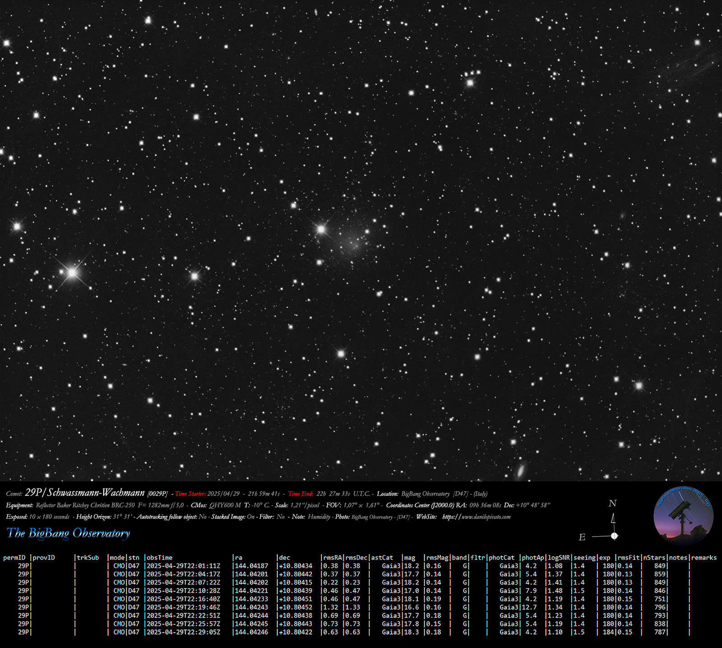Screen dimensions: 722x648
Task: Select obsTime cell '2025-04-29T22:01:11Z'
Action: point(184,566)
